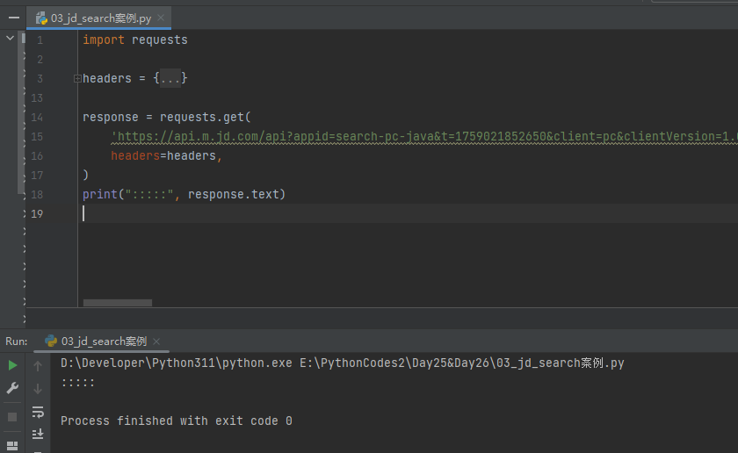This screenshot has height=453, width=738.
Task: Open the 03_jd_search案例.py editor tab
Action: coord(98,18)
